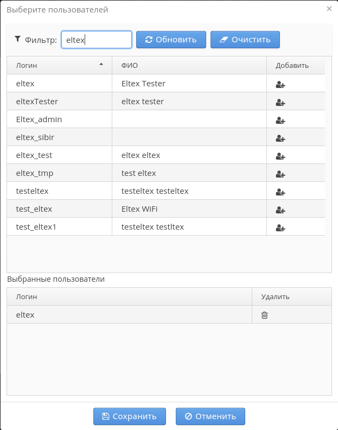Add Eltex_admin to selected users
Image resolution: width=338 pixels, height=430 pixels.
pos(280,120)
